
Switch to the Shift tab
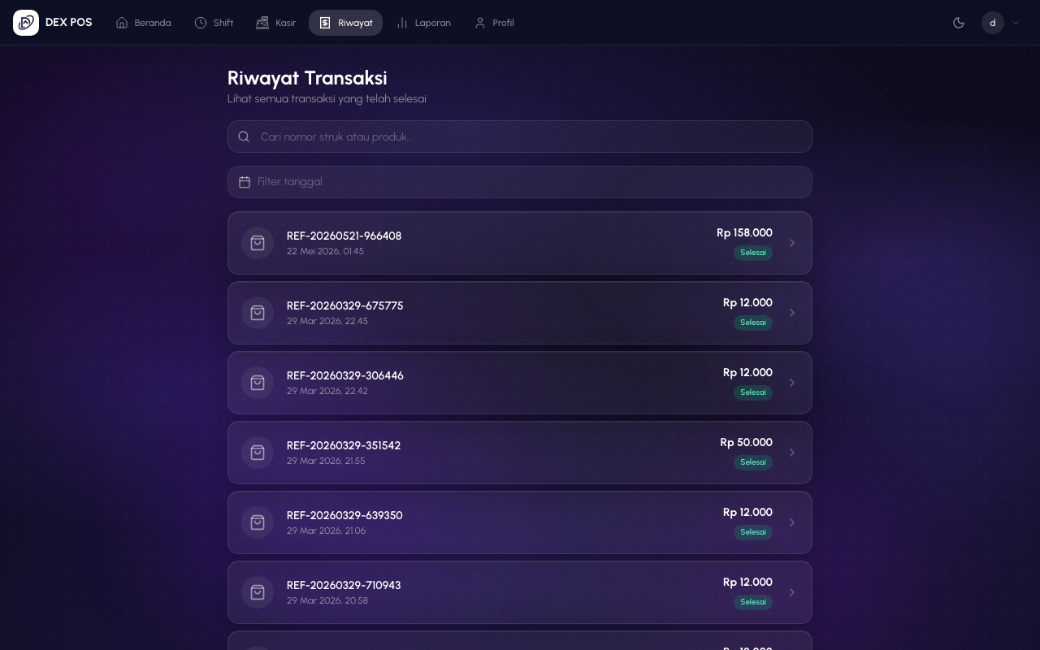click(x=214, y=23)
